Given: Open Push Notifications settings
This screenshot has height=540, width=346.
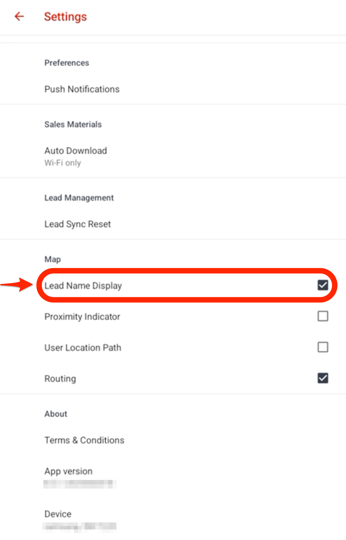Looking at the screenshot, I should (x=82, y=89).
